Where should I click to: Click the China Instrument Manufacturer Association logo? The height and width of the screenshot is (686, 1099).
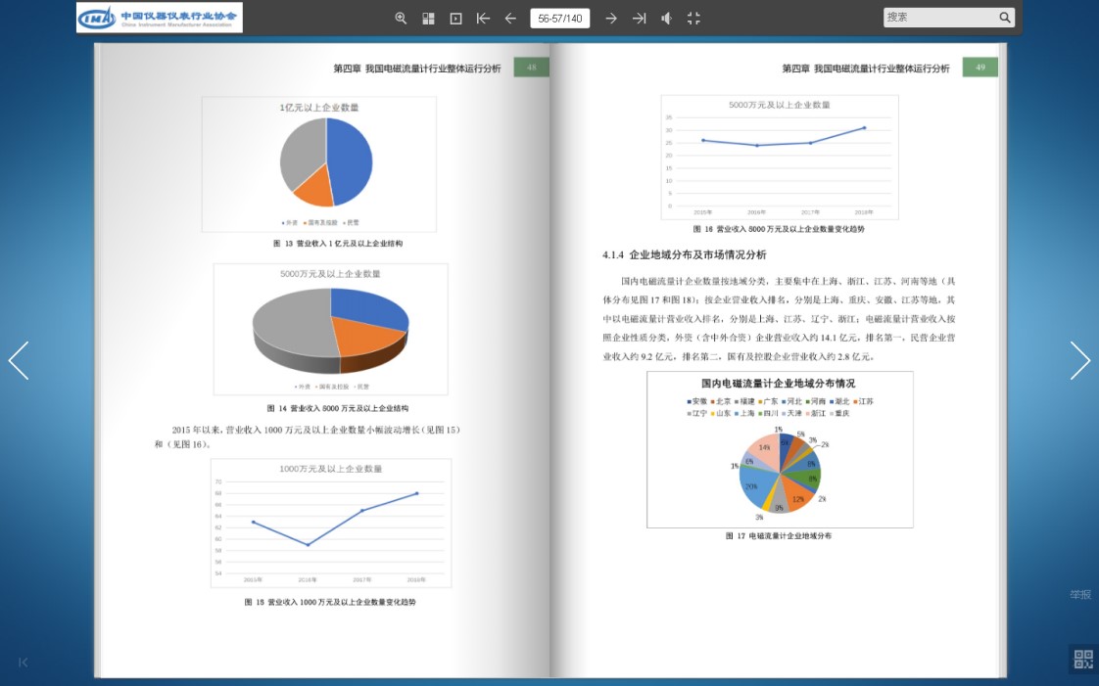click(x=160, y=18)
